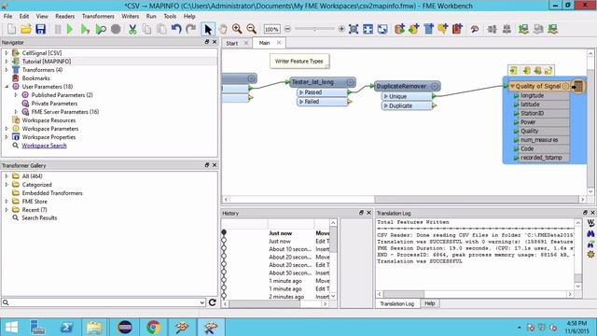This screenshot has height=336, width=597.
Task: Click the Zoom to extents icon
Action: (368, 29)
